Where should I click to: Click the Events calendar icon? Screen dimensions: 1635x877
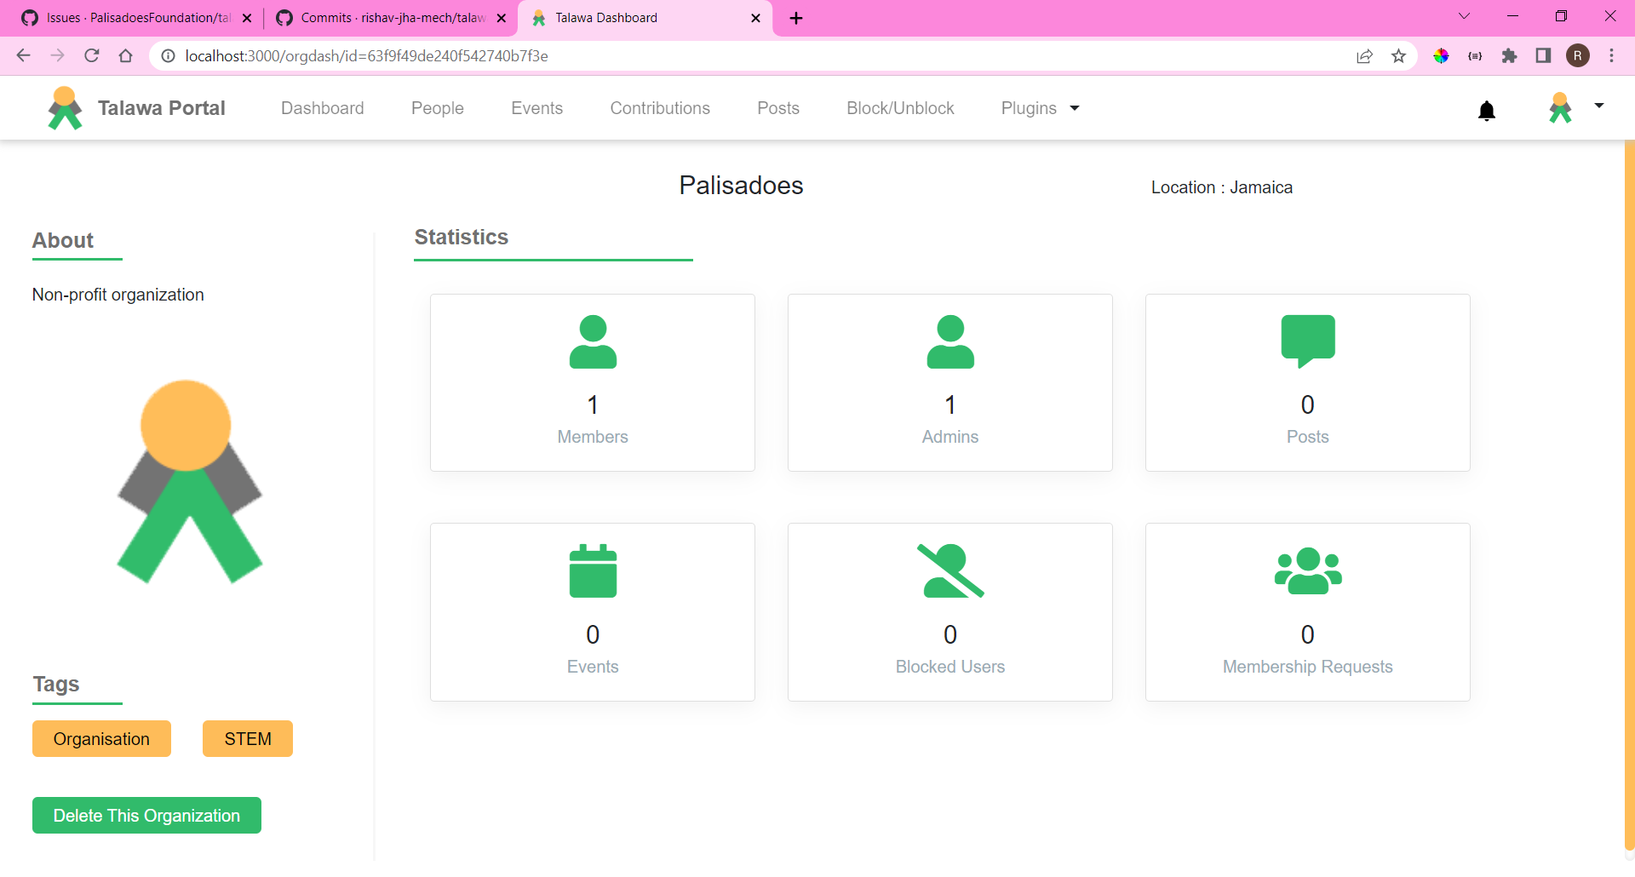click(593, 570)
